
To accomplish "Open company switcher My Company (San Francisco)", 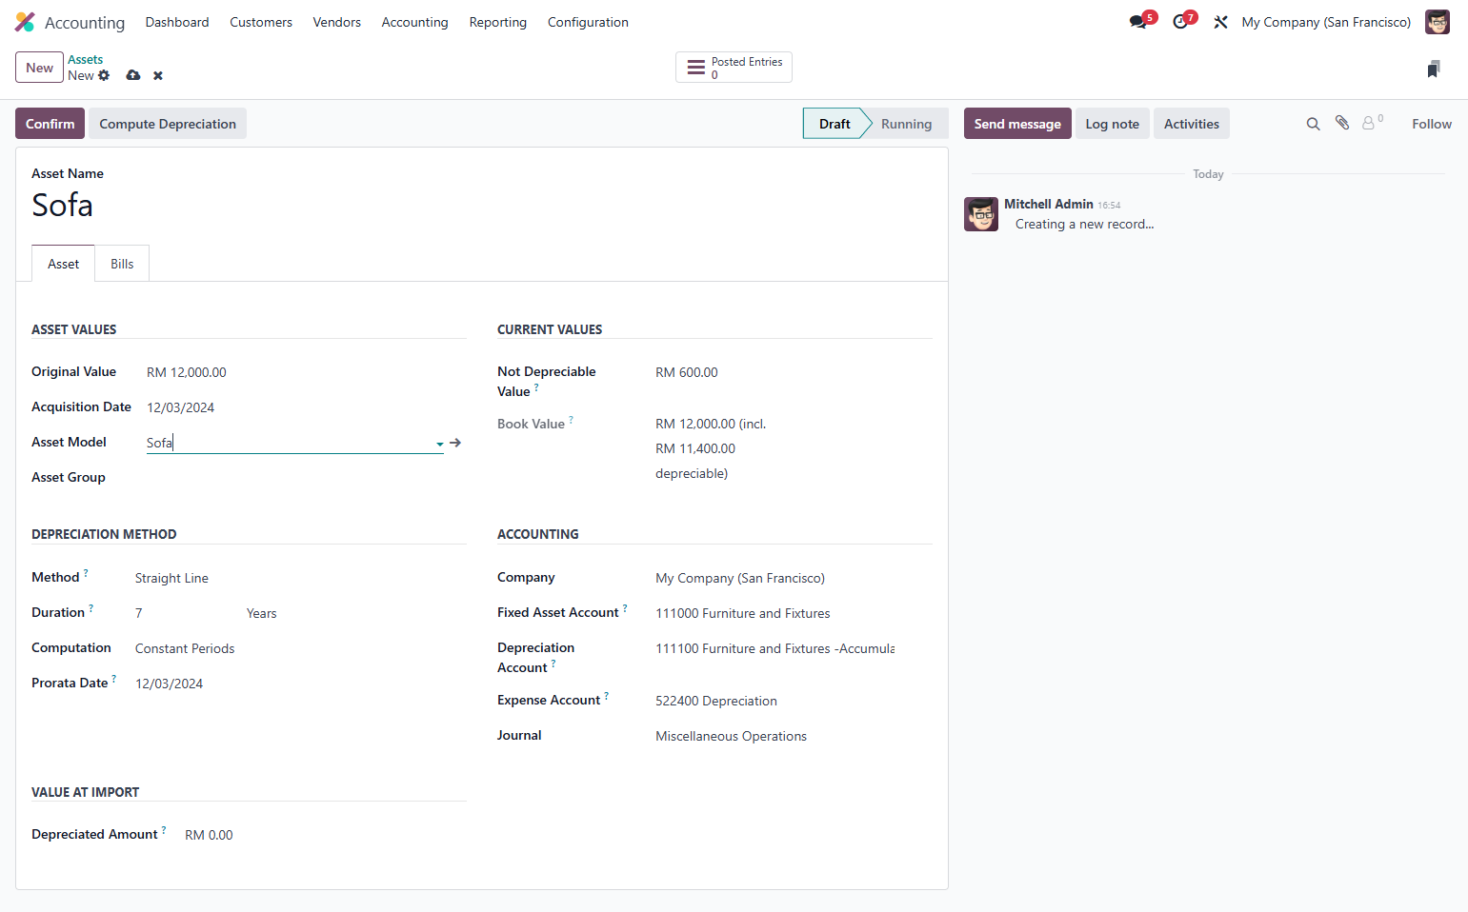I will point(1326,22).
